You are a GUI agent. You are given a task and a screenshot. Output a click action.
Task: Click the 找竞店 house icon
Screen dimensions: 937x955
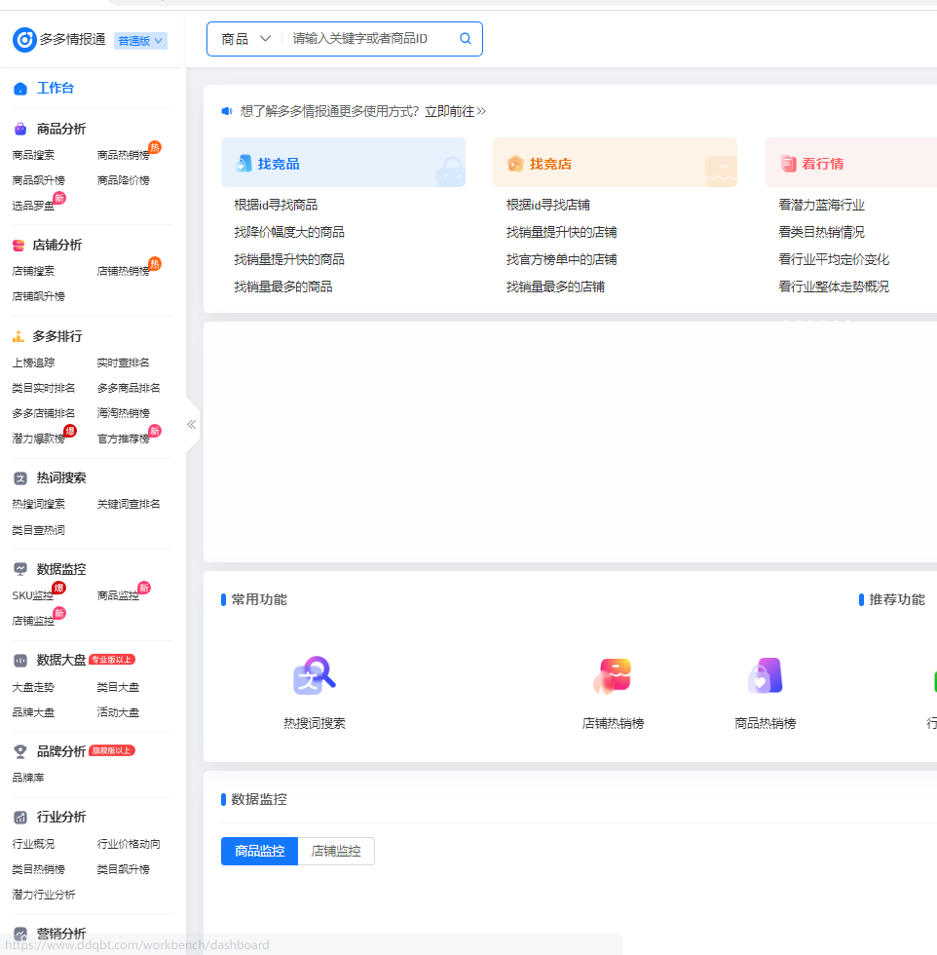pyautogui.click(x=515, y=164)
